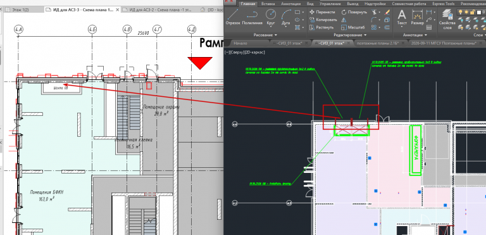
Task: Switch to the Вставка ribbon tab
Action: pos(268,4)
